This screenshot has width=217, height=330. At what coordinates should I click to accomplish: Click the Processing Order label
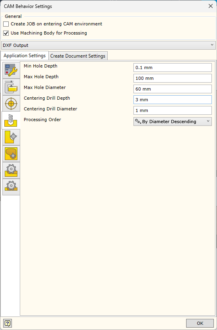[42, 120]
